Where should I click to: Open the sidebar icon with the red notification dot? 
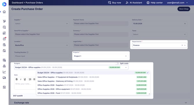[x=4, y=39]
